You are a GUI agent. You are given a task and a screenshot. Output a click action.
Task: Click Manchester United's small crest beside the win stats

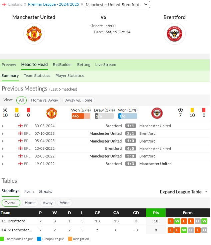point(52,113)
